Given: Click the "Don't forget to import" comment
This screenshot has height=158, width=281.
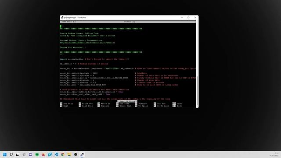Looking at the screenshot, I should coord(107,59).
